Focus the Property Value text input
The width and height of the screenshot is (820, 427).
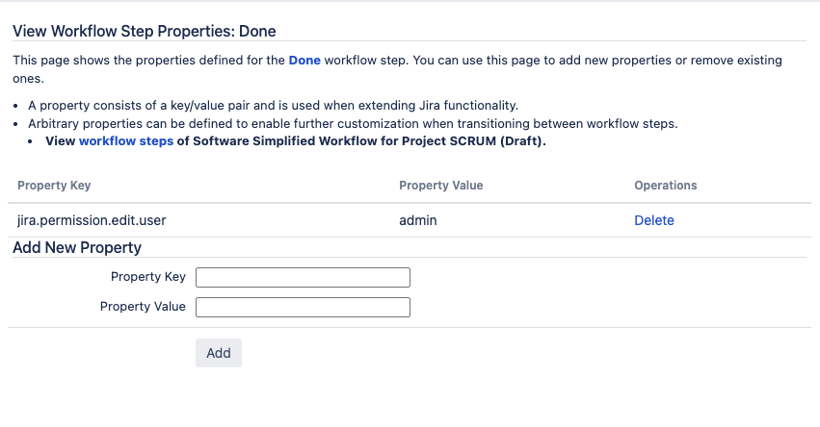pos(303,307)
